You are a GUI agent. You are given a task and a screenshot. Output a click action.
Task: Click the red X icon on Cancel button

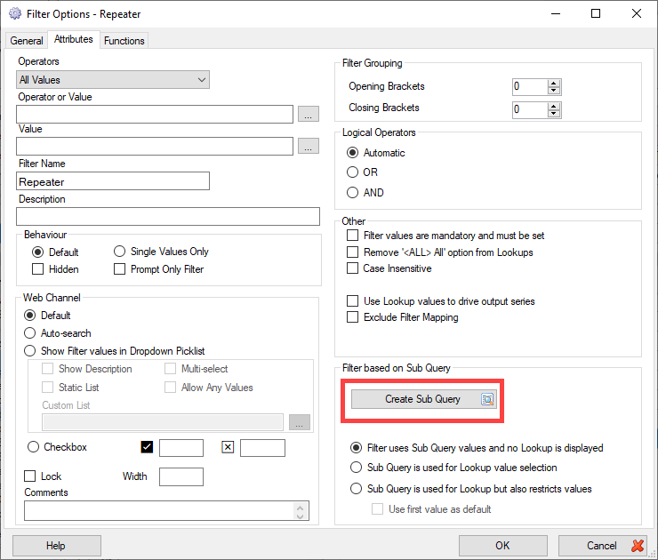click(x=638, y=545)
